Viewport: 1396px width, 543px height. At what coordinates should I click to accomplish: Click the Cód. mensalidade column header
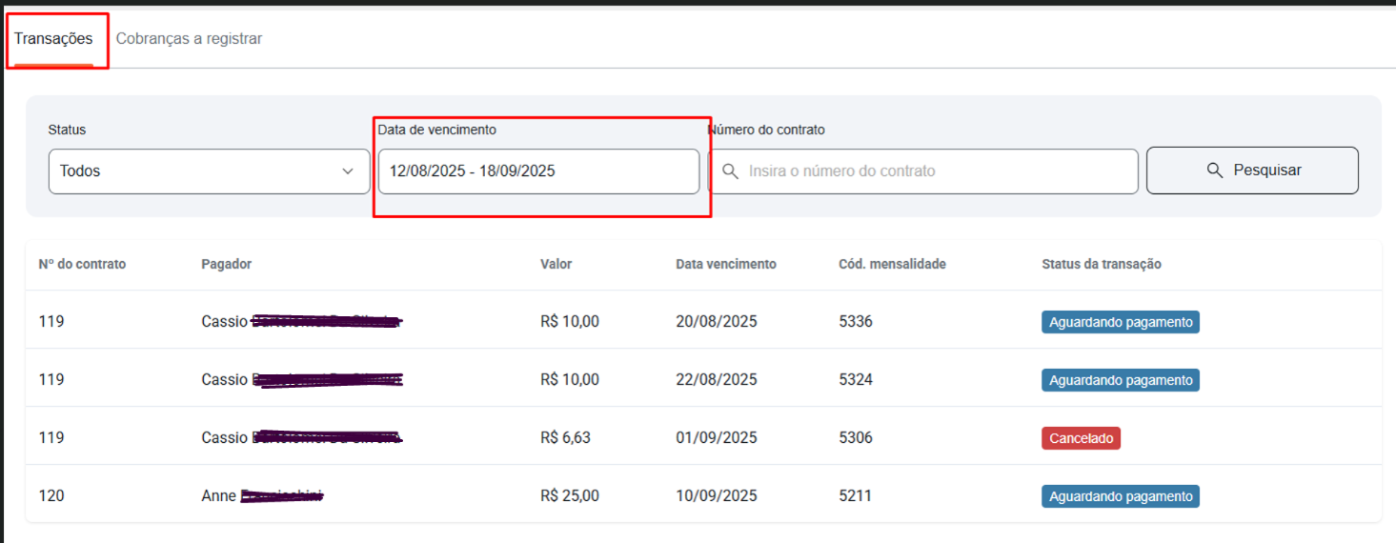(892, 264)
